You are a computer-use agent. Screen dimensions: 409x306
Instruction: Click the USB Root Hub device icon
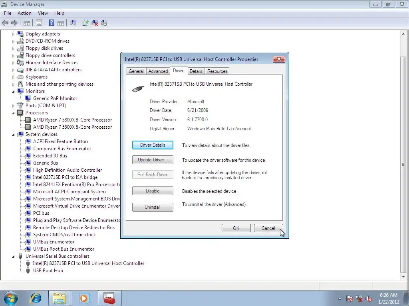point(28,271)
